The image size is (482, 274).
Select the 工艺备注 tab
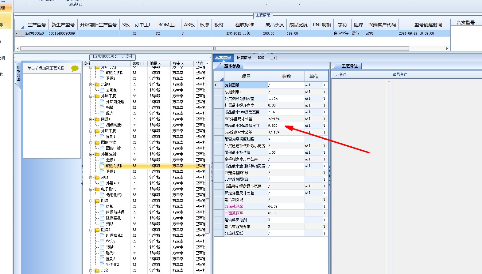350,66
